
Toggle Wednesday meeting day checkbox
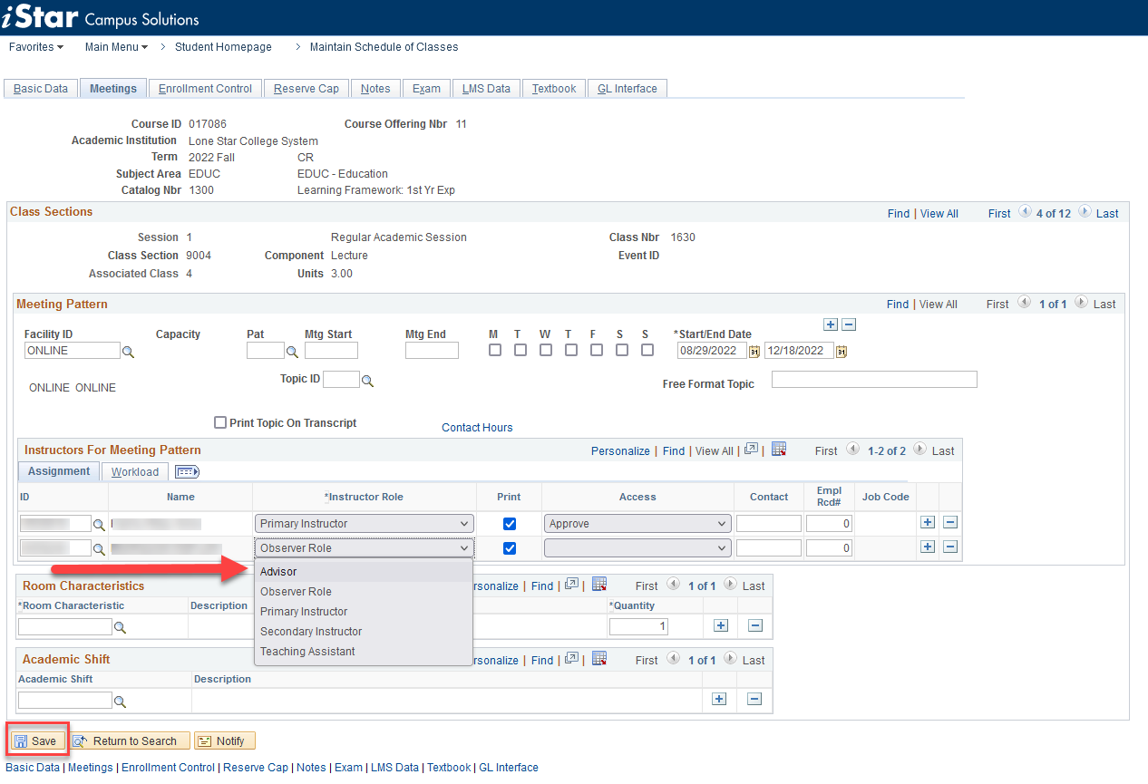[545, 350]
